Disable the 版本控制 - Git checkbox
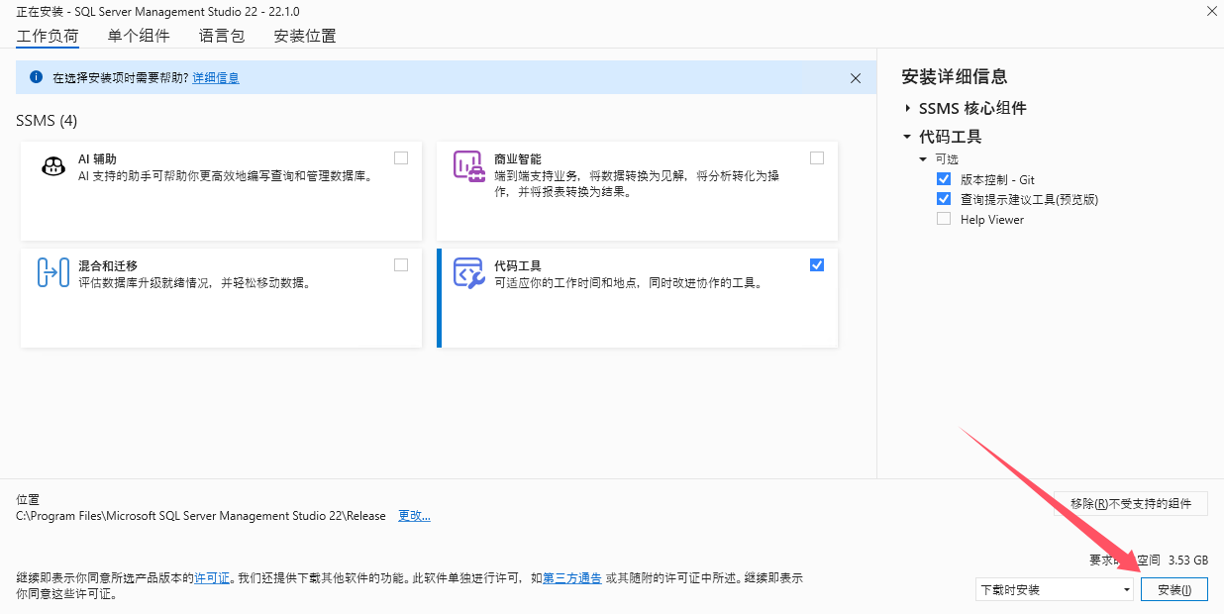1224x614 pixels. (944, 178)
